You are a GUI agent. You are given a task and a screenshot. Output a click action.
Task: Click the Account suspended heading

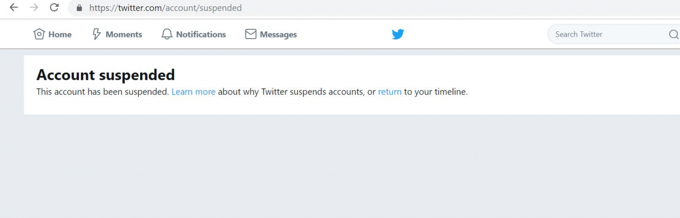[106, 75]
